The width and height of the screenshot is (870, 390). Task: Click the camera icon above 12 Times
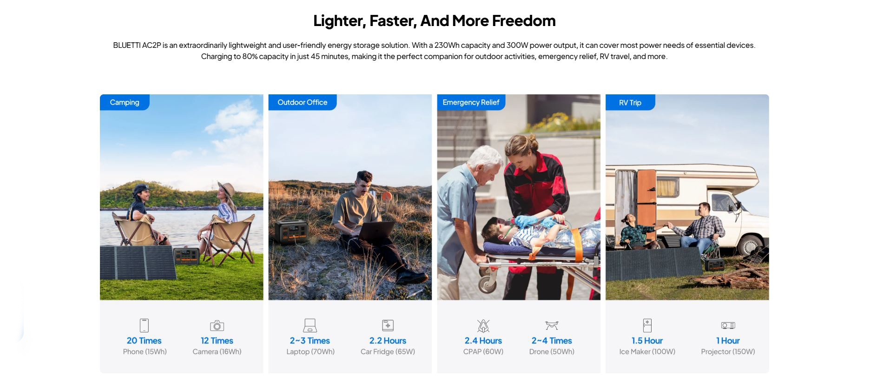pyautogui.click(x=217, y=325)
